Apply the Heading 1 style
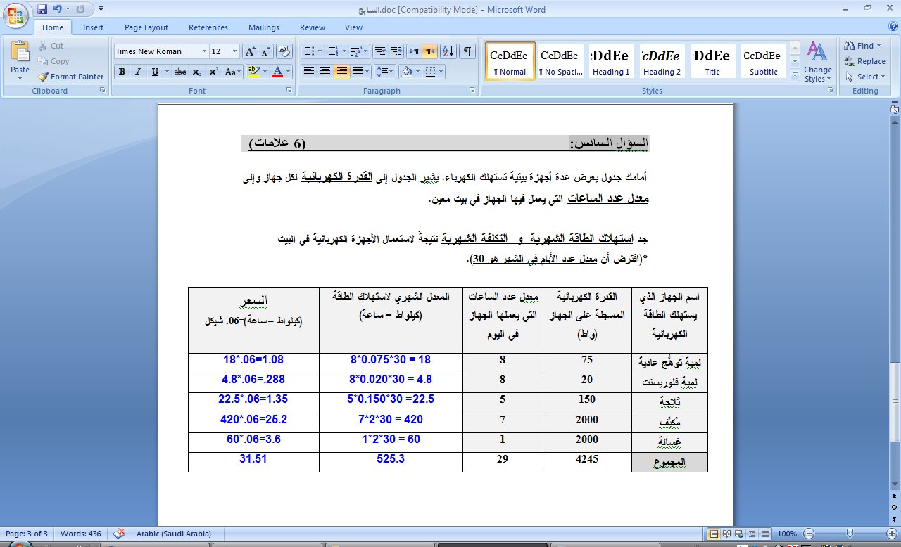 610,61
